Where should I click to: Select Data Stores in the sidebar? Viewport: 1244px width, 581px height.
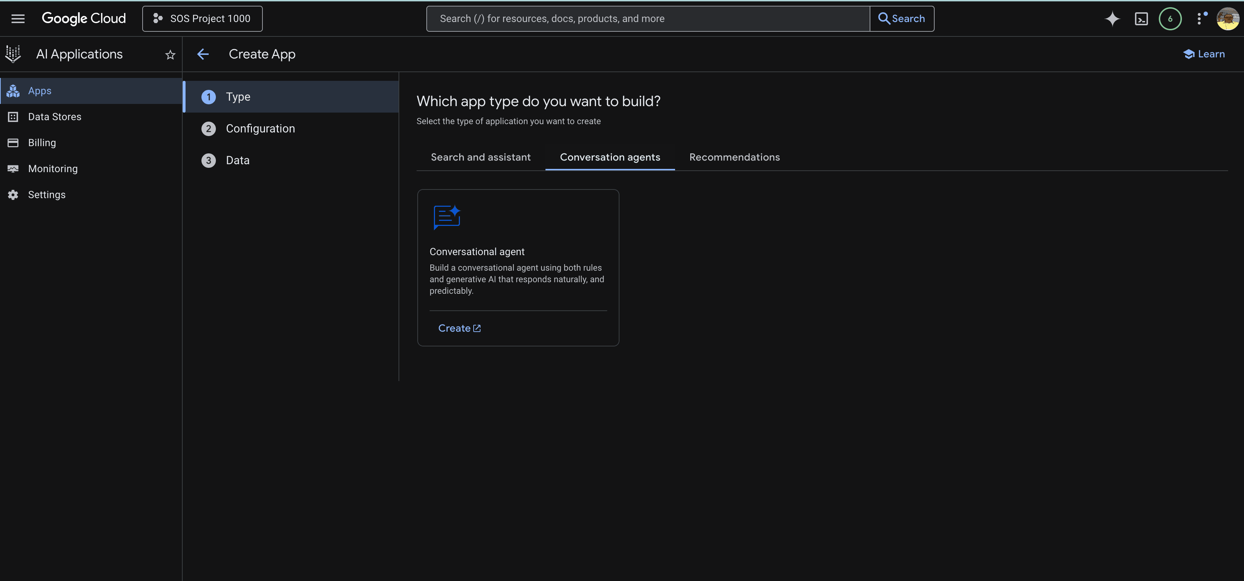[x=55, y=116]
